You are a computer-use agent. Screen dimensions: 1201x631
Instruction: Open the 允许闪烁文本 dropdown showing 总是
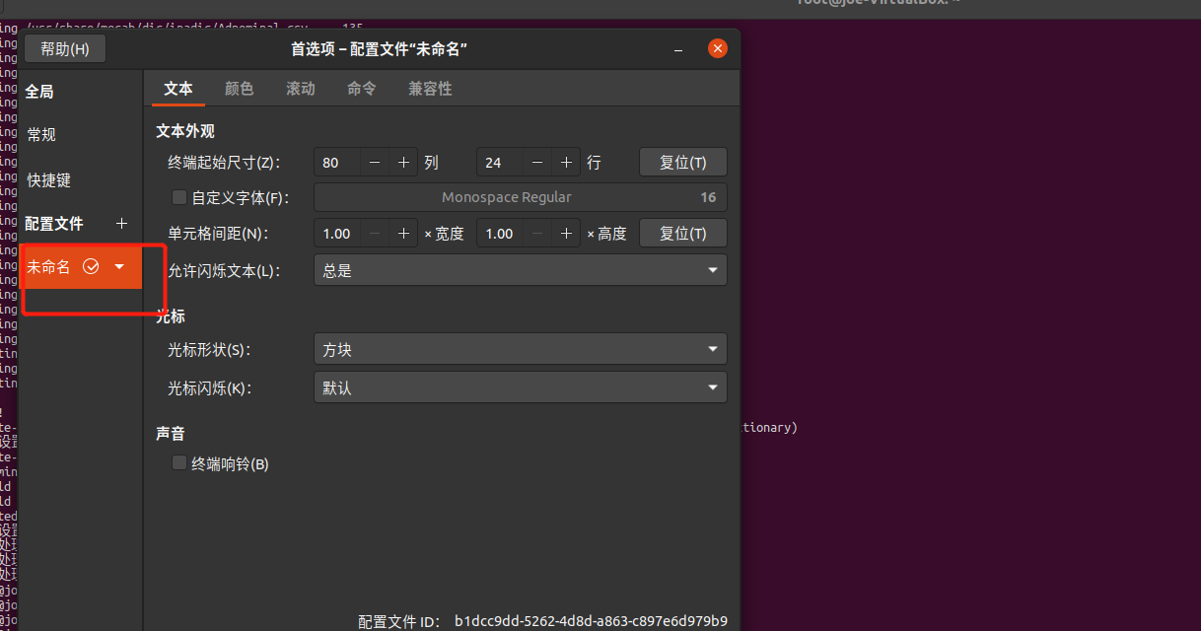pyautogui.click(x=521, y=270)
